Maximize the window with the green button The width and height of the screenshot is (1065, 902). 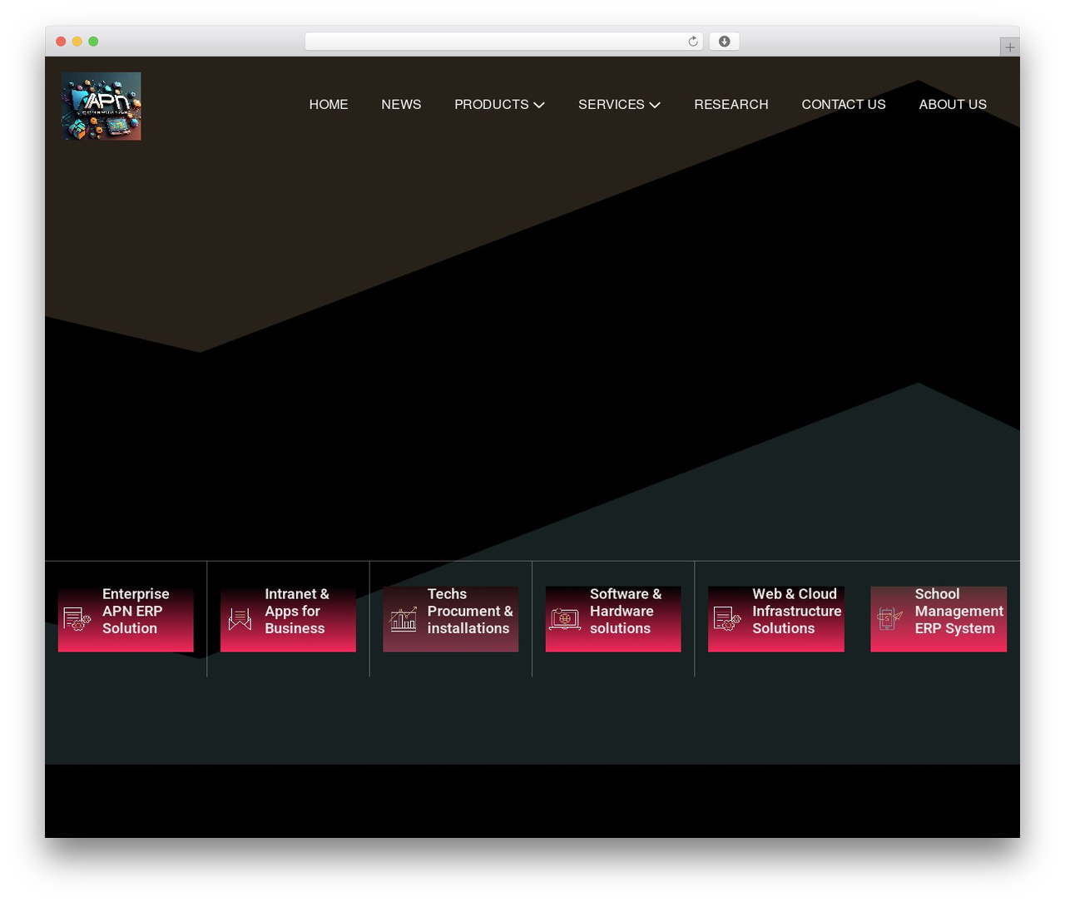(93, 42)
